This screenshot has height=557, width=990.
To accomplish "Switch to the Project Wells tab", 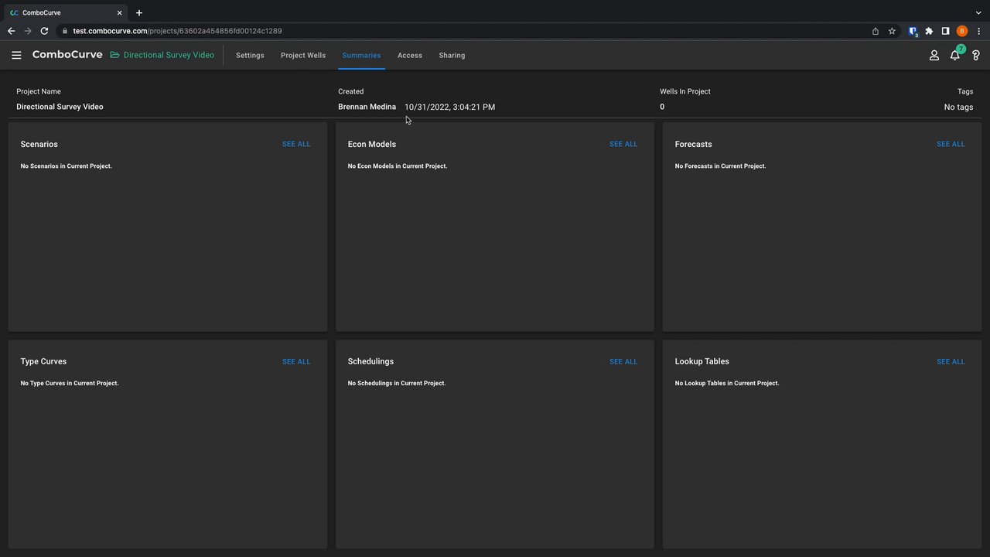I will [303, 56].
